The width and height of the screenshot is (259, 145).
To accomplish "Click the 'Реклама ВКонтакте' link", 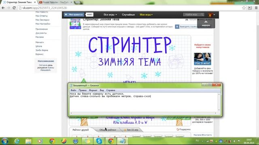I will tap(202, 135).
